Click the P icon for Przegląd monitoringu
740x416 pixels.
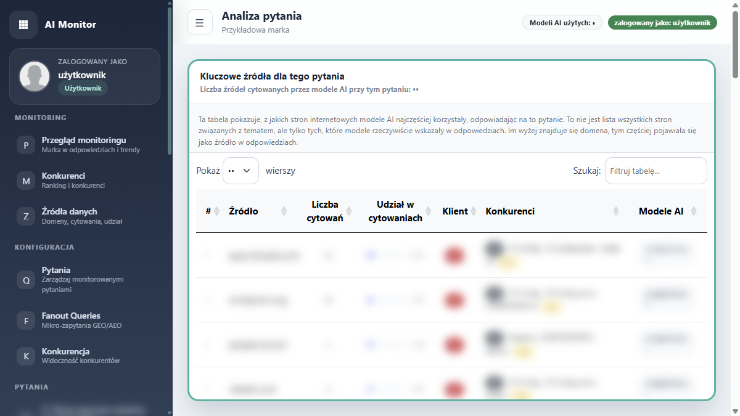tap(26, 145)
